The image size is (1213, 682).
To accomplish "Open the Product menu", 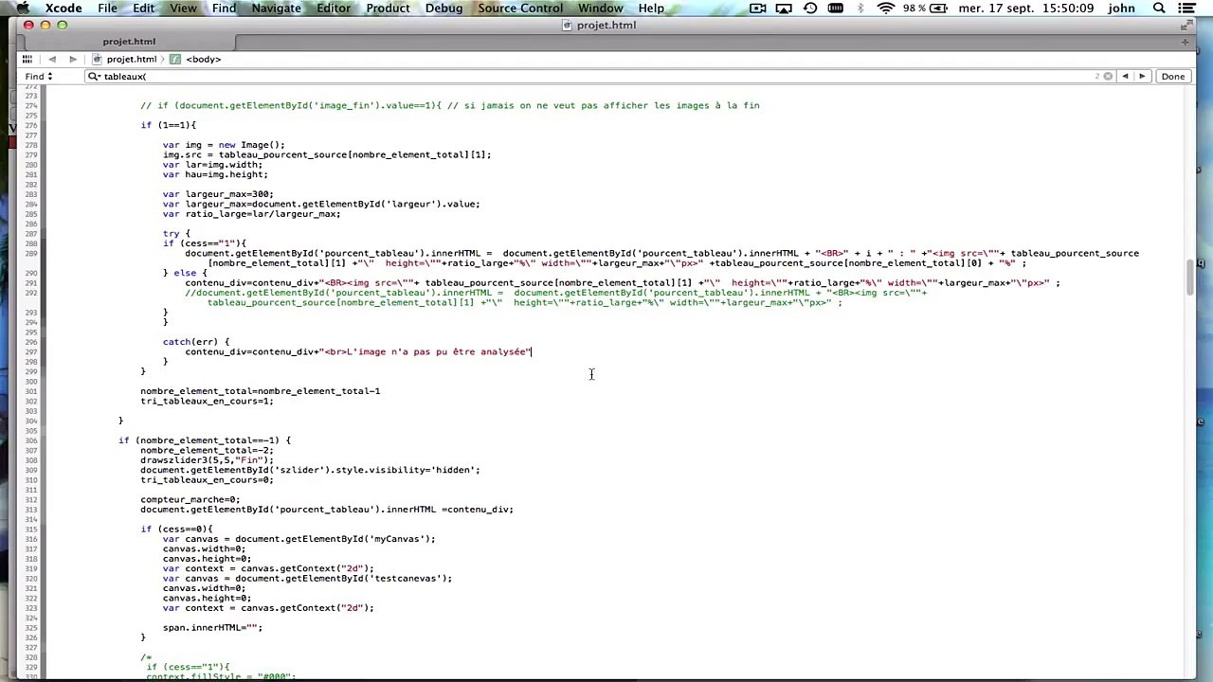I will 388,9.
